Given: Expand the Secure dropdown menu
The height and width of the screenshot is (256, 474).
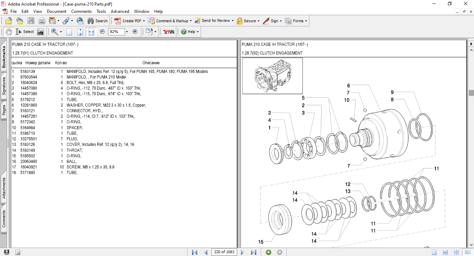Looking at the screenshot, I should pyautogui.click(x=259, y=21).
